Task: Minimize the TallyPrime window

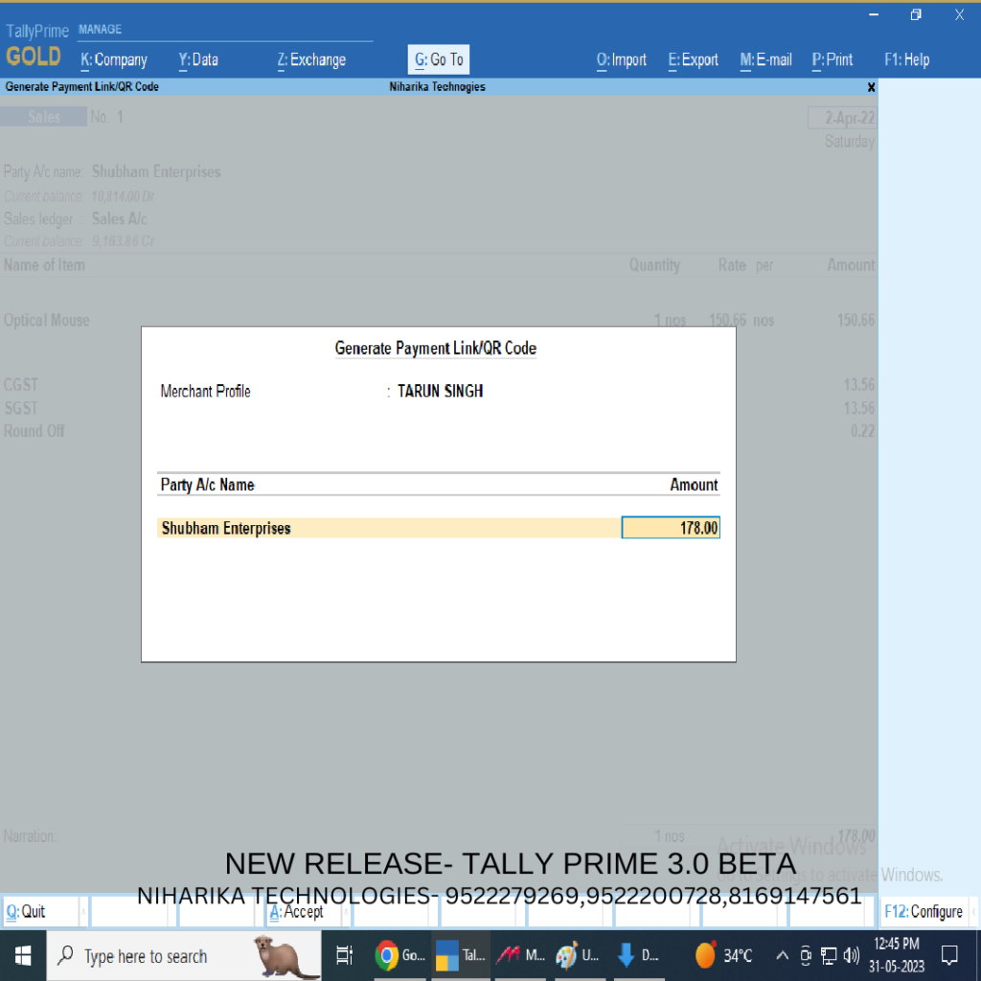Action: (x=874, y=14)
